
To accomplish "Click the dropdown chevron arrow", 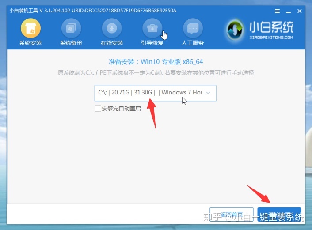I will click(208, 93).
